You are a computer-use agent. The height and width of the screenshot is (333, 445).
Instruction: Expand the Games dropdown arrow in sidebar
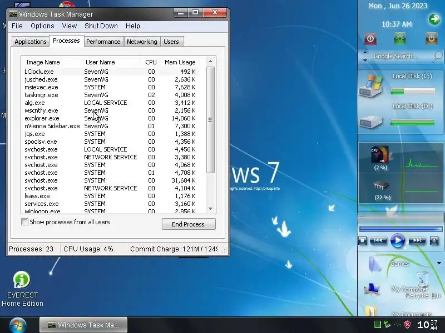(x=439, y=263)
